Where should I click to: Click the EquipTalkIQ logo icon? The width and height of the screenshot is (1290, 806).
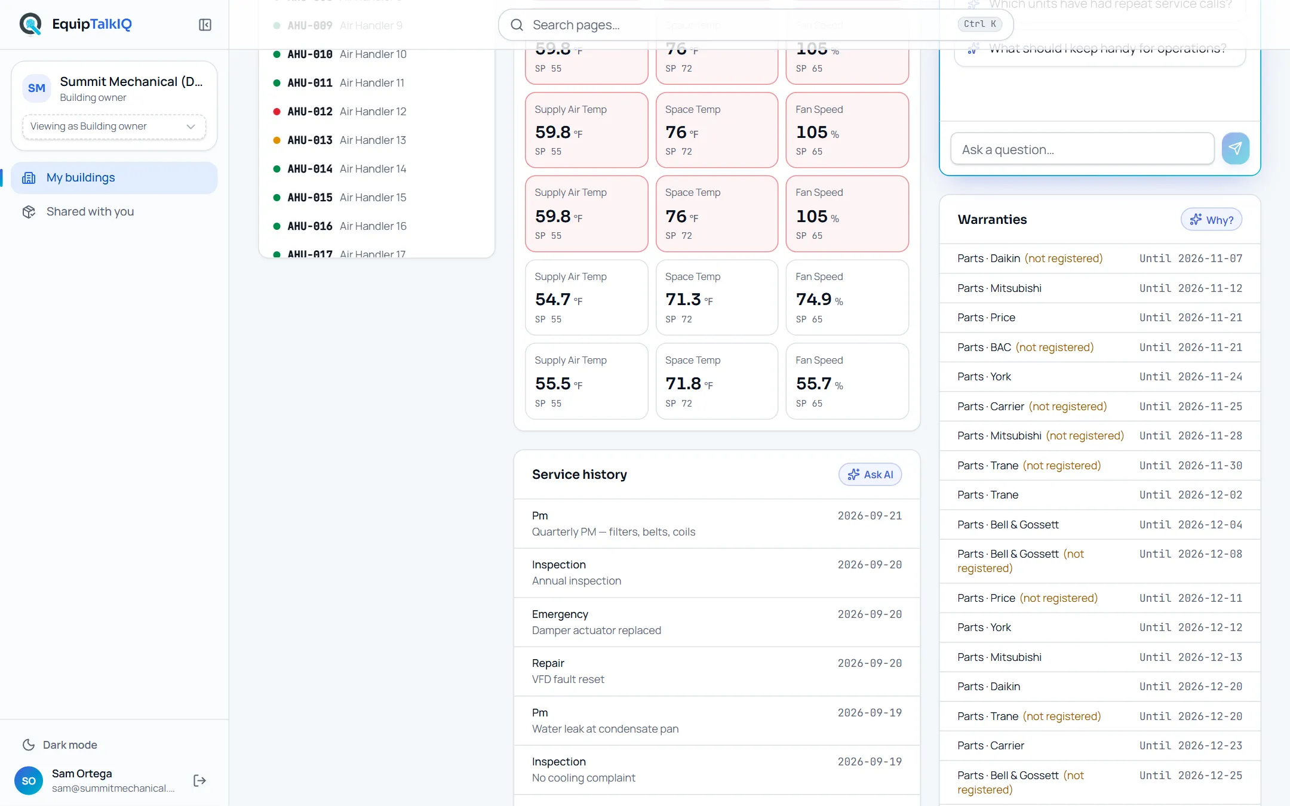30,24
